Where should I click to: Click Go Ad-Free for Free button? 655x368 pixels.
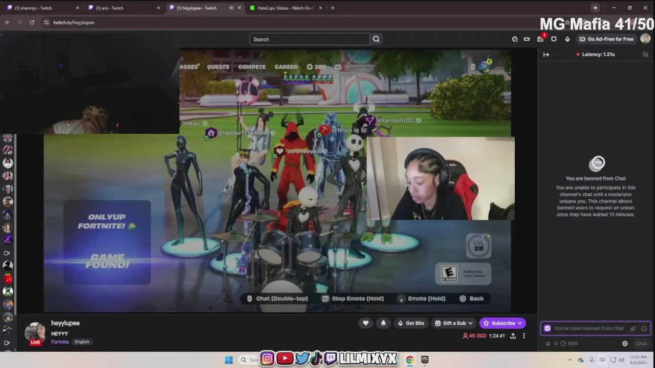pos(606,39)
